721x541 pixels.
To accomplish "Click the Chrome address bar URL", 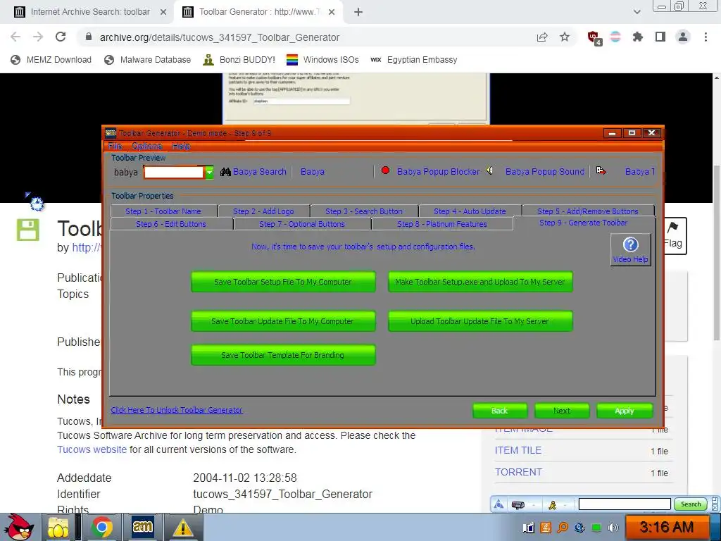I will click(x=220, y=37).
